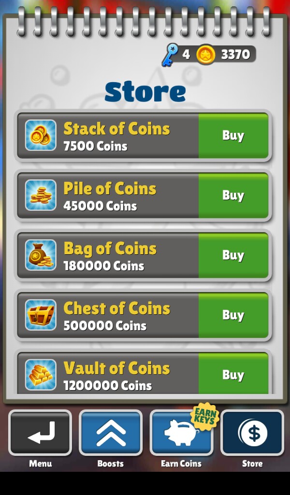Tap the gold star coin counter icon
290x495 pixels.
click(206, 54)
